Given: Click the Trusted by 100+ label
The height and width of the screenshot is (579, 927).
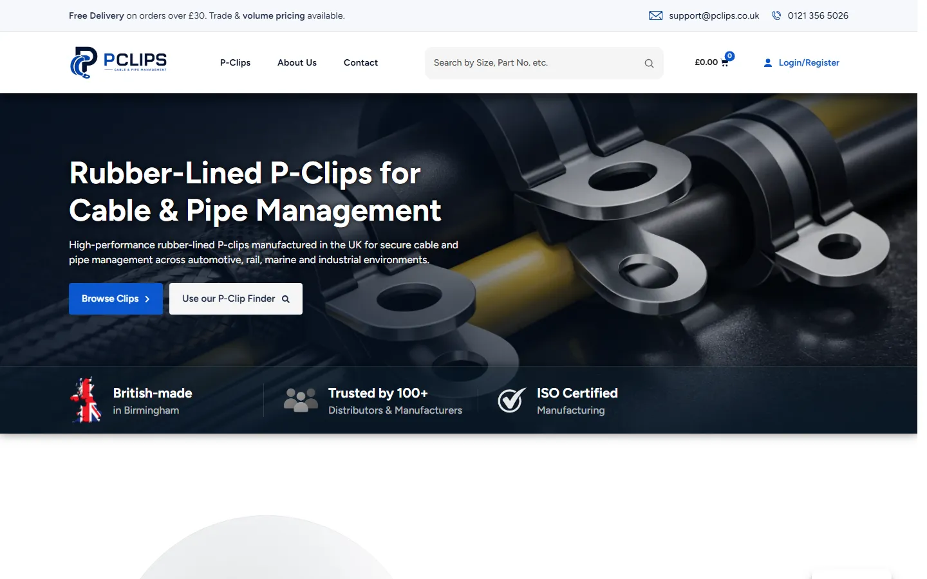Looking at the screenshot, I should (x=378, y=393).
